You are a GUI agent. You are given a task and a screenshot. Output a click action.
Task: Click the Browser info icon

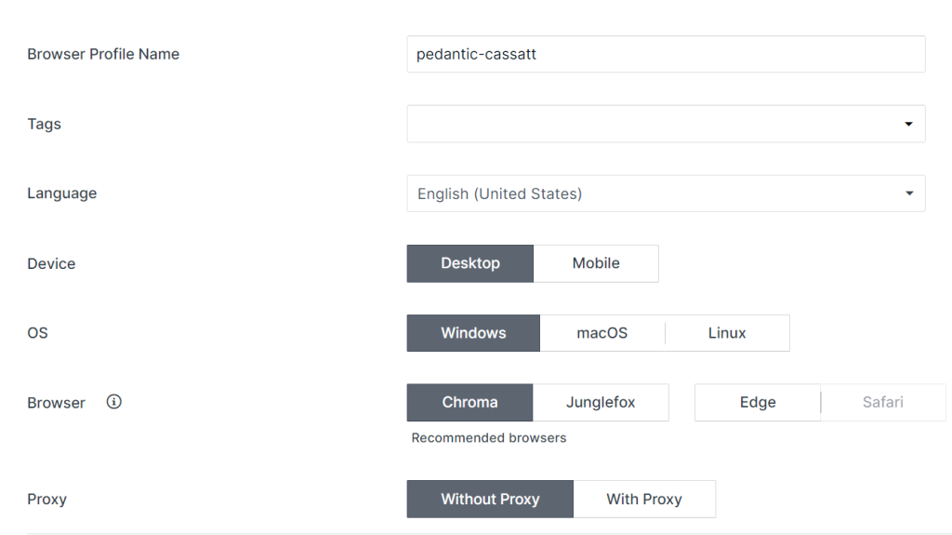[113, 402]
